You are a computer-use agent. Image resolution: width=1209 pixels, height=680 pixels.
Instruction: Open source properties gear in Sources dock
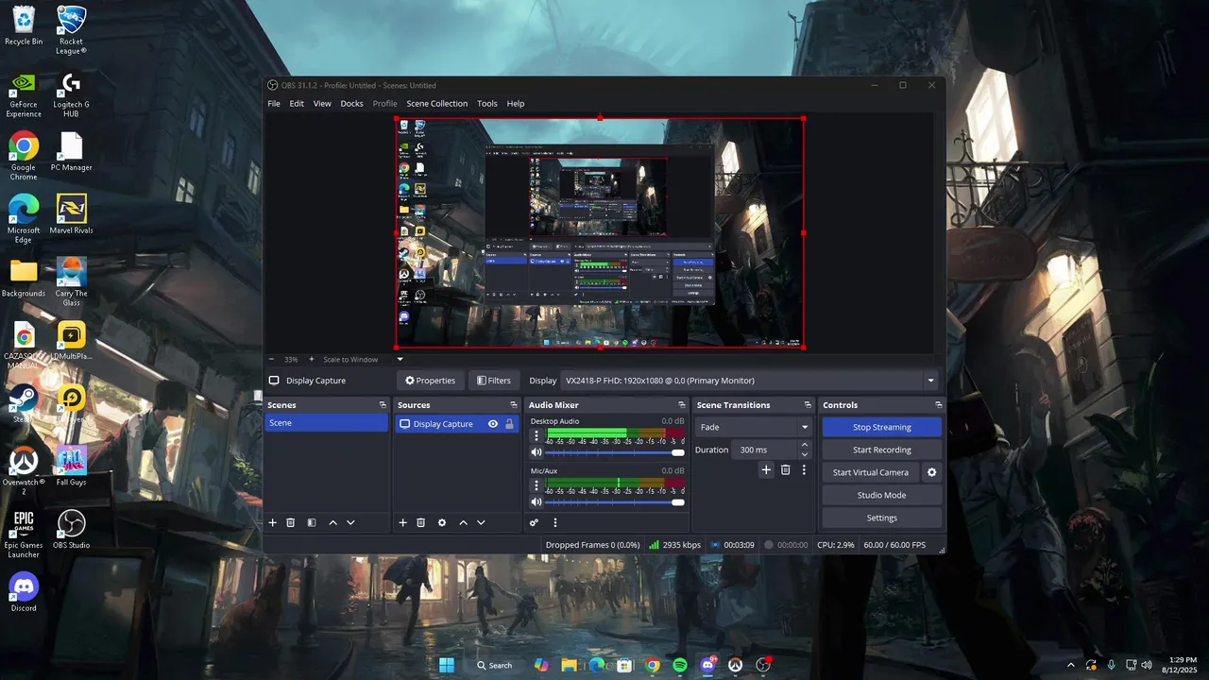click(441, 522)
